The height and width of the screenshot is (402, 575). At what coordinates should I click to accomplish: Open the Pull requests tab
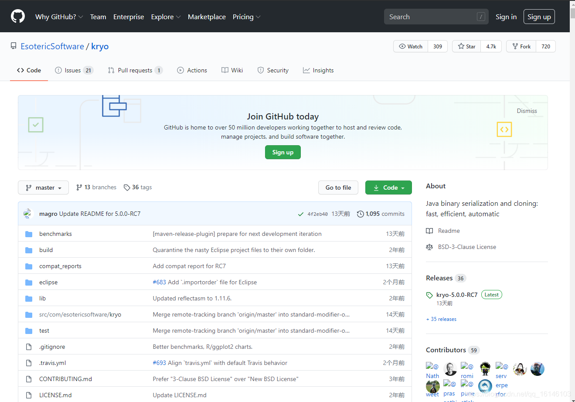(135, 70)
